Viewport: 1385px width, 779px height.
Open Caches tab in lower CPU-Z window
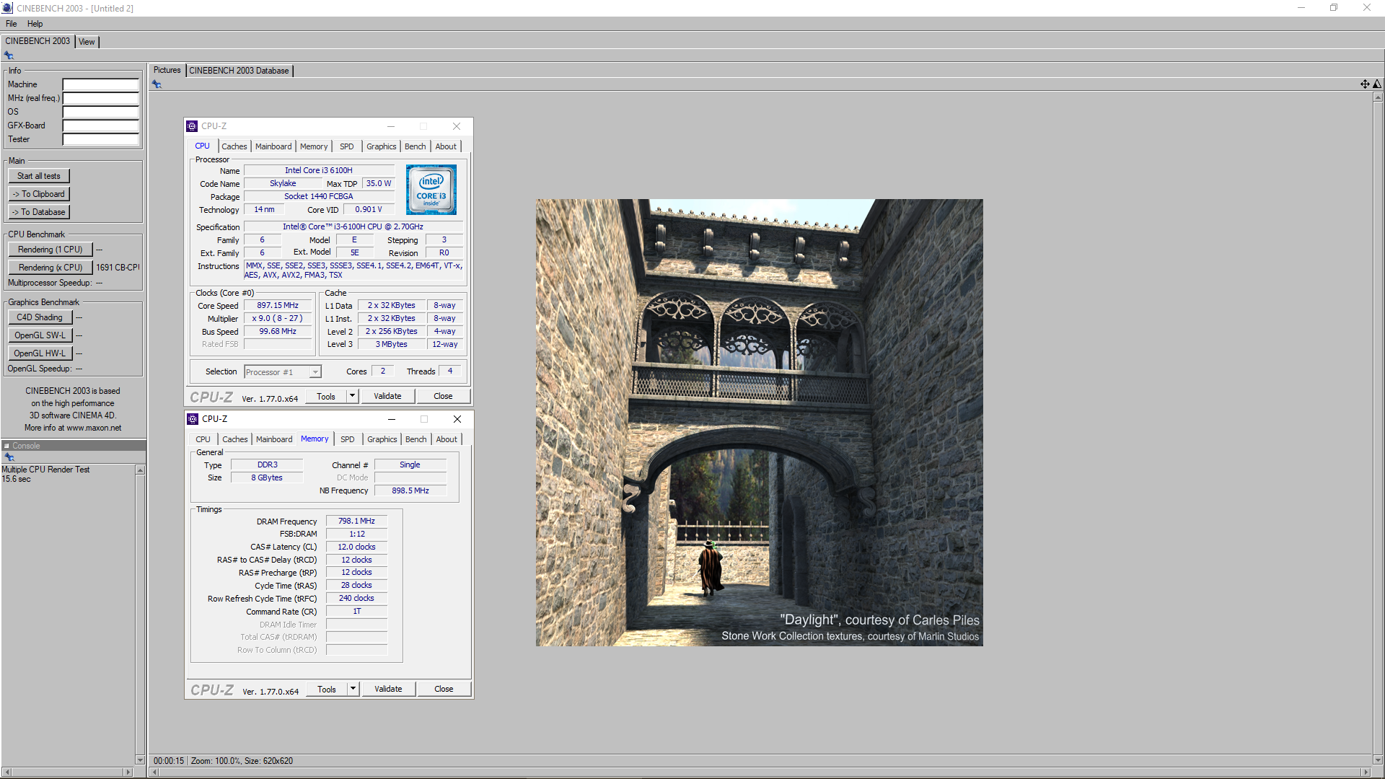tap(234, 439)
